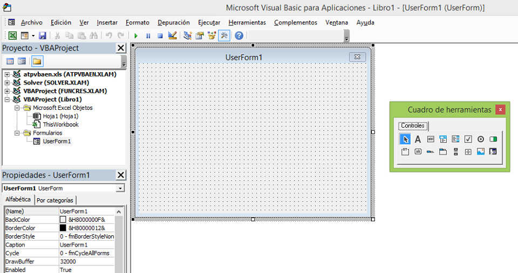
Task: Select UserForm1 in project tree
Action: (57, 141)
